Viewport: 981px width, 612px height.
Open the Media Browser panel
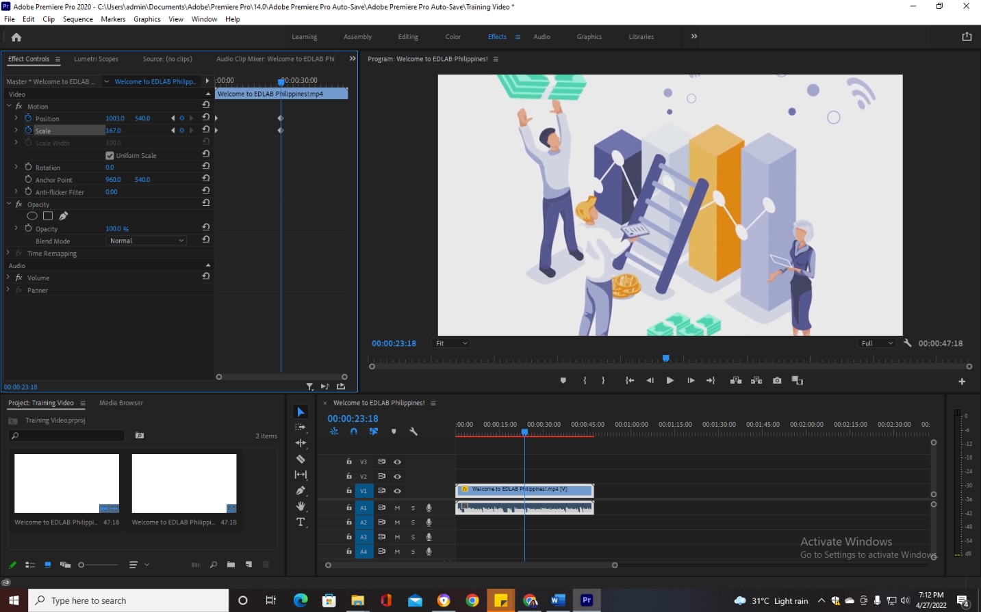click(x=121, y=403)
